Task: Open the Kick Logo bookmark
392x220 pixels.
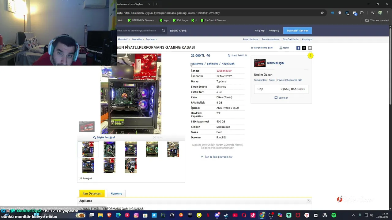Action: (180, 20)
